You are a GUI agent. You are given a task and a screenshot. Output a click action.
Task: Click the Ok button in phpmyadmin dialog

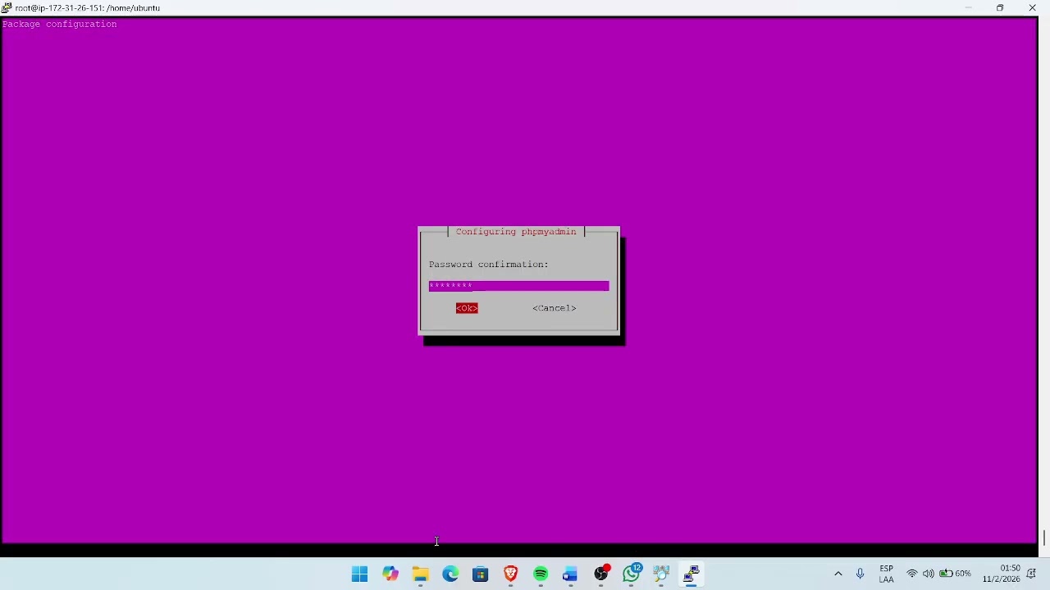[x=467, y=308]
